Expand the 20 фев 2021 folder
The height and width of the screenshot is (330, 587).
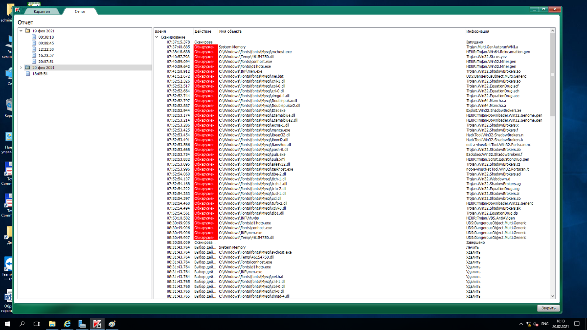(21, 67)
